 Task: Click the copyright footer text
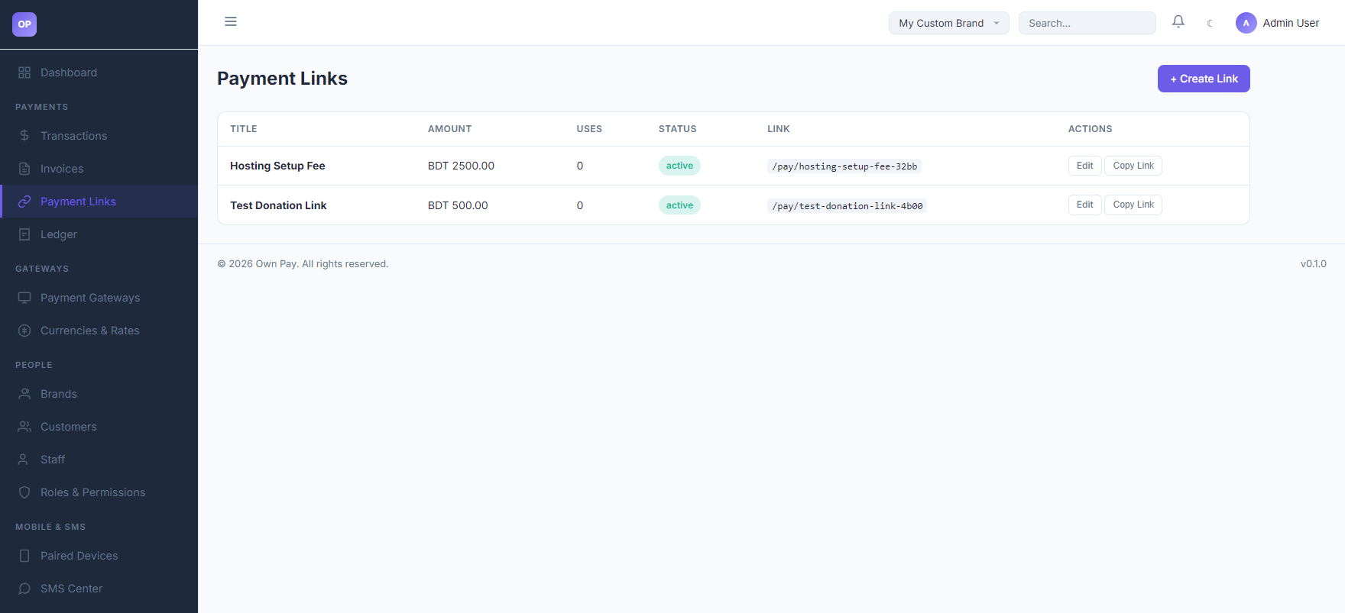303,264
